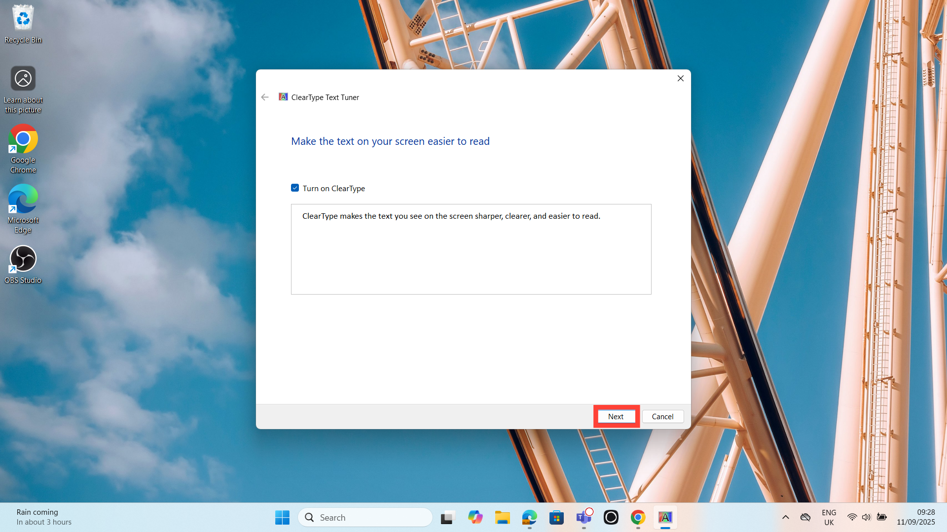947x532 pixels.
Task: Open the clock and date flyout
Action: 915,517
